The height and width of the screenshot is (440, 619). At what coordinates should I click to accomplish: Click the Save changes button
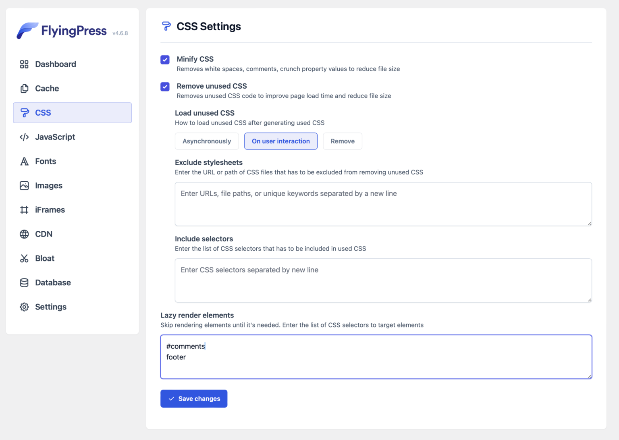coord(194,398)
